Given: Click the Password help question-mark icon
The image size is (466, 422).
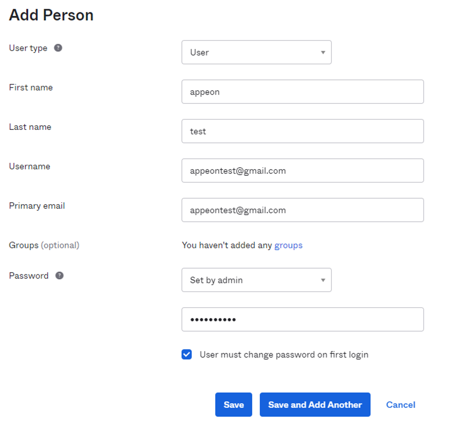Looking at the screenshot, I should 59,276.
